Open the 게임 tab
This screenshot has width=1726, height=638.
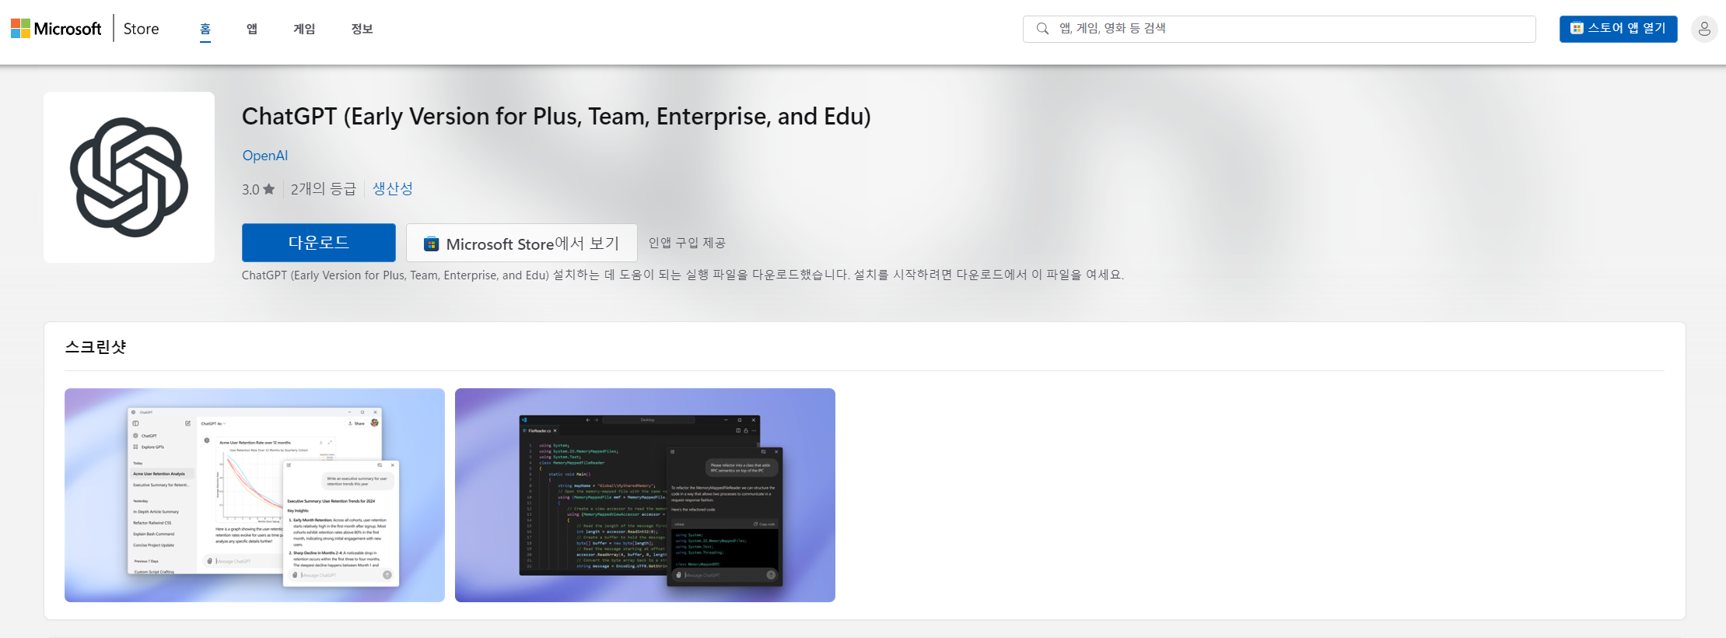(x=304, y=29)
